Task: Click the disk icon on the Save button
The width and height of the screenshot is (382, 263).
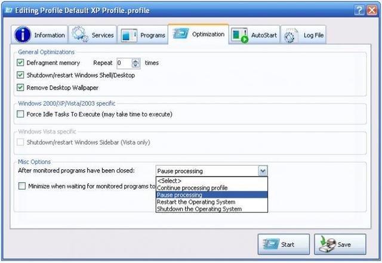Action: coord(328,245)
